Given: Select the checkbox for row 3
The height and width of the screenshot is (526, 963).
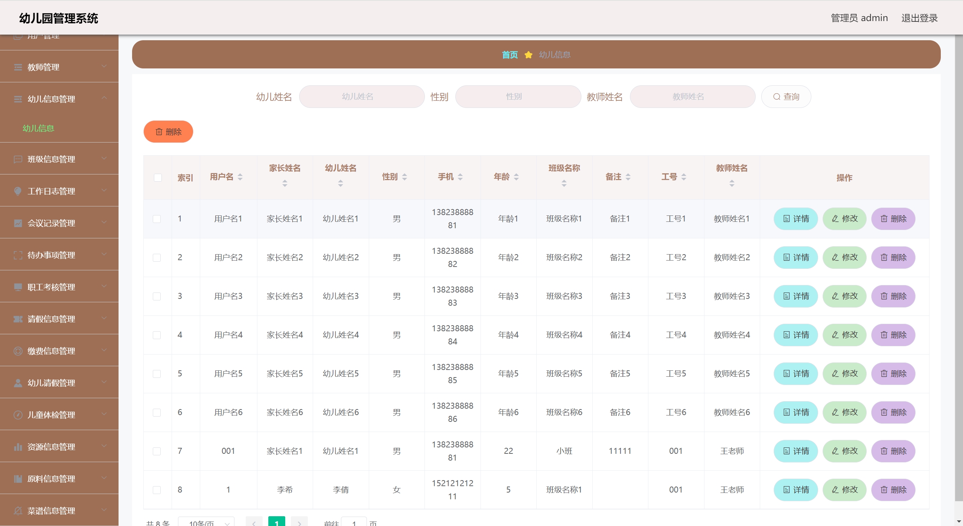Looking at the screenshot, I should (x=157, y=296).
